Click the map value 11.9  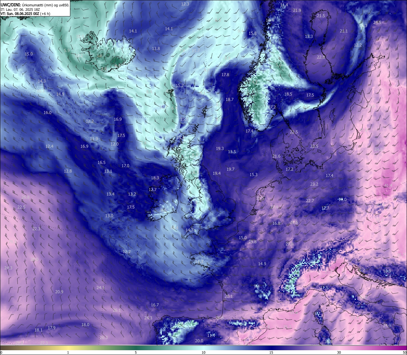94,138
